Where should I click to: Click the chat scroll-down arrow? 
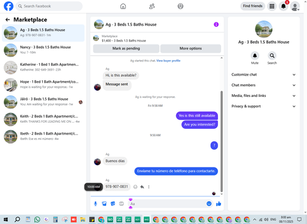222,194
